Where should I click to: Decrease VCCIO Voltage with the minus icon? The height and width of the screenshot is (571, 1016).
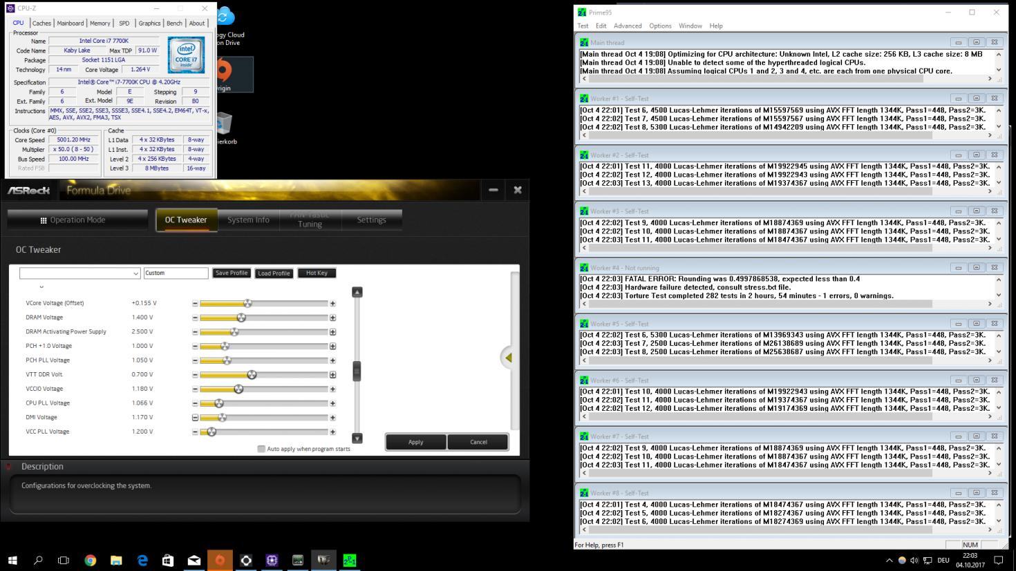195,389
